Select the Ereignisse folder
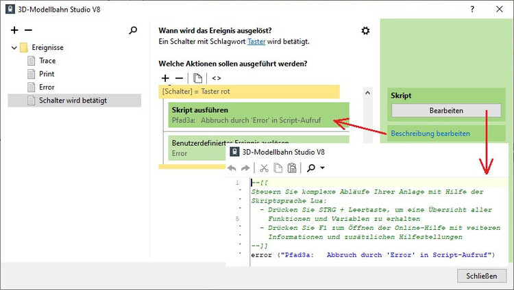 coord(47,47)
